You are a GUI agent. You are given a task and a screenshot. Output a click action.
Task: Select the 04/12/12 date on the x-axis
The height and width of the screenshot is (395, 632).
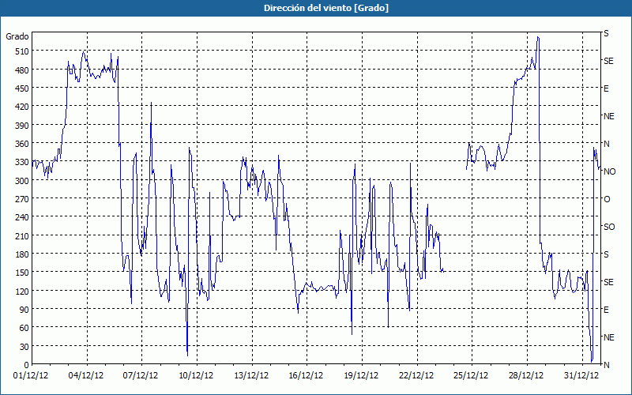point(86,376)
